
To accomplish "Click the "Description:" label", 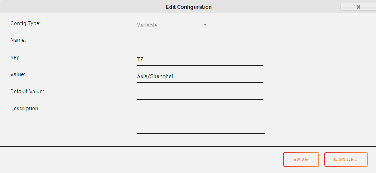I will (25, 109).
